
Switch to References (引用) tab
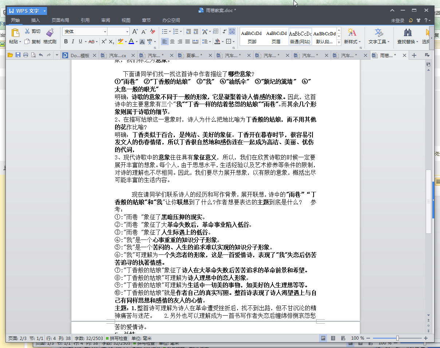[85, 20]
